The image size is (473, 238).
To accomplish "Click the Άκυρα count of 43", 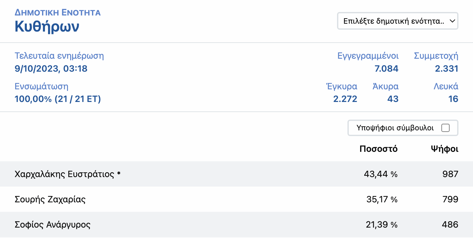I will tap(393, 99).
